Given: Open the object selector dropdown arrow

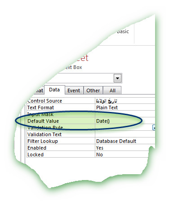Looking at the screenshot, I should [117, 78].
